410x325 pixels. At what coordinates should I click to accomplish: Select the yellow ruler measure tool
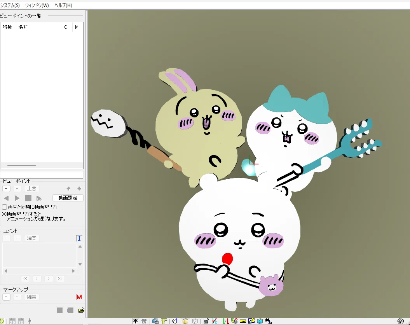243,322
